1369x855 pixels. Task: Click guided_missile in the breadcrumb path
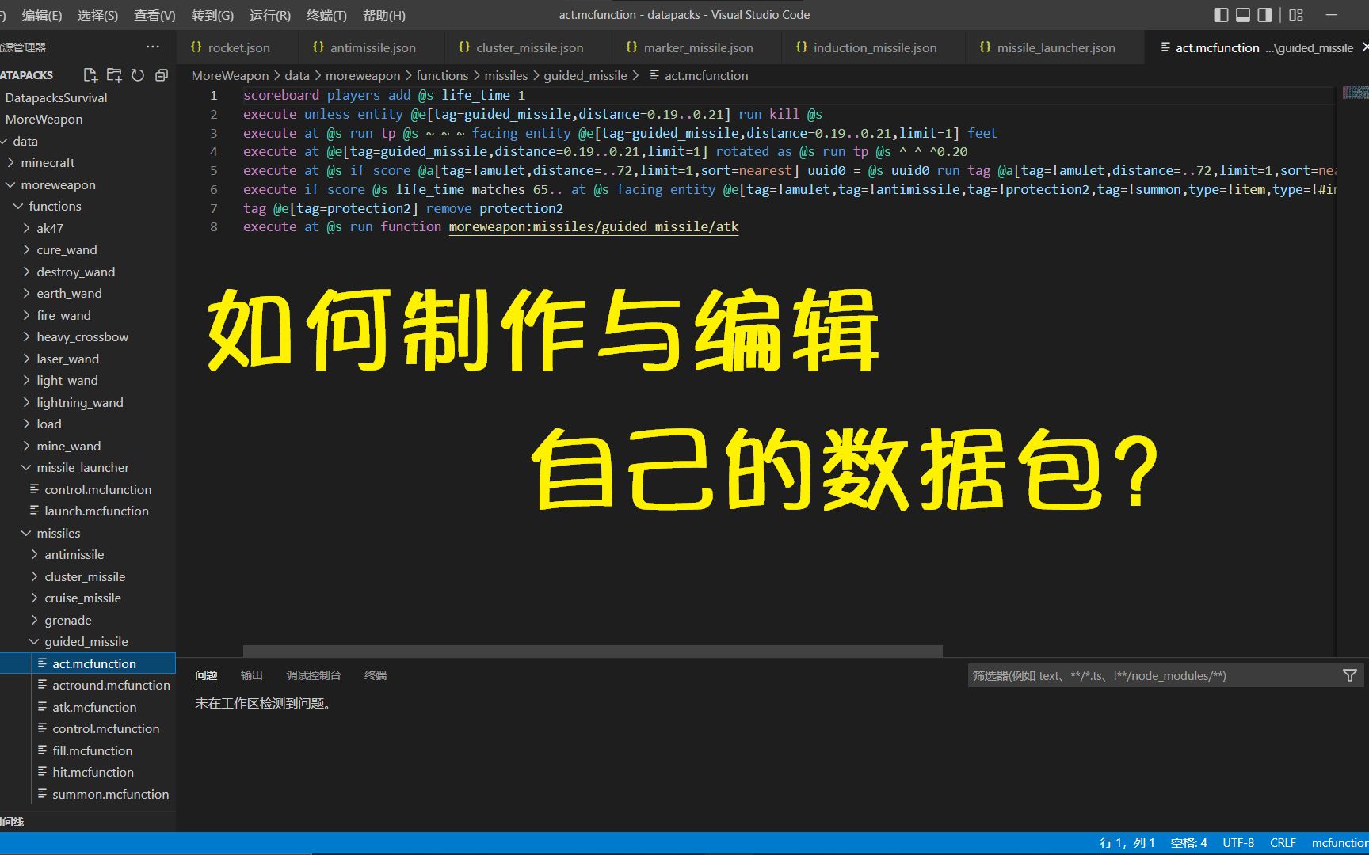585,75
